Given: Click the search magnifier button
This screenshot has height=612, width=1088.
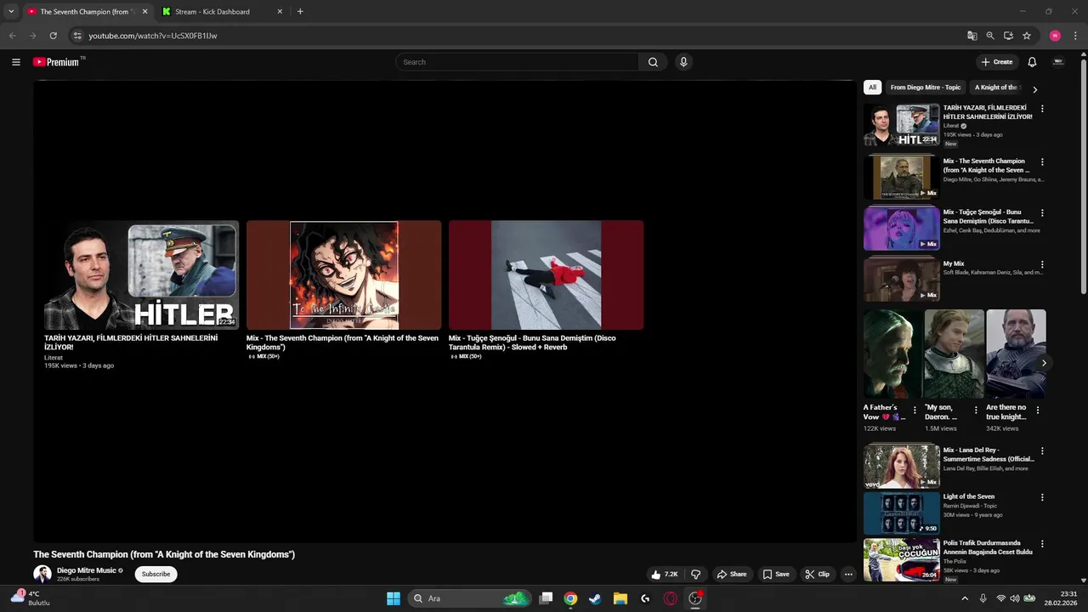Looking at the screenshot, I should pyautogui.click(x=653, y=62).
